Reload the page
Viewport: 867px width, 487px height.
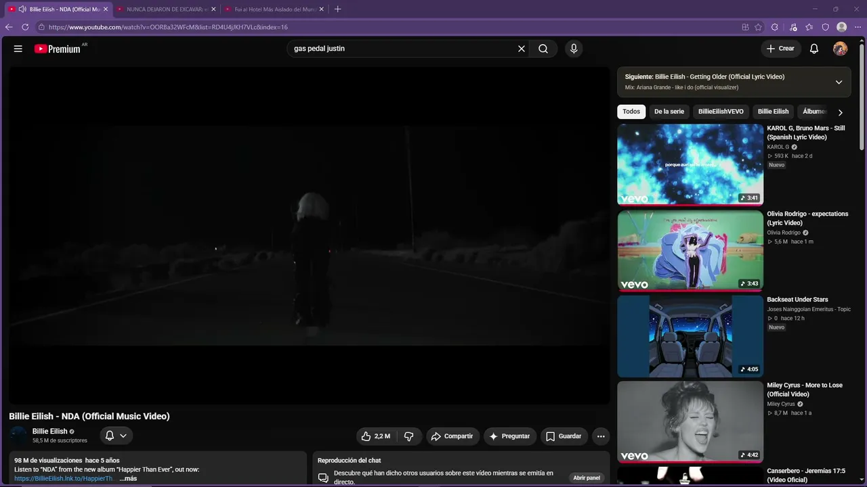click(x=25, y=27)
